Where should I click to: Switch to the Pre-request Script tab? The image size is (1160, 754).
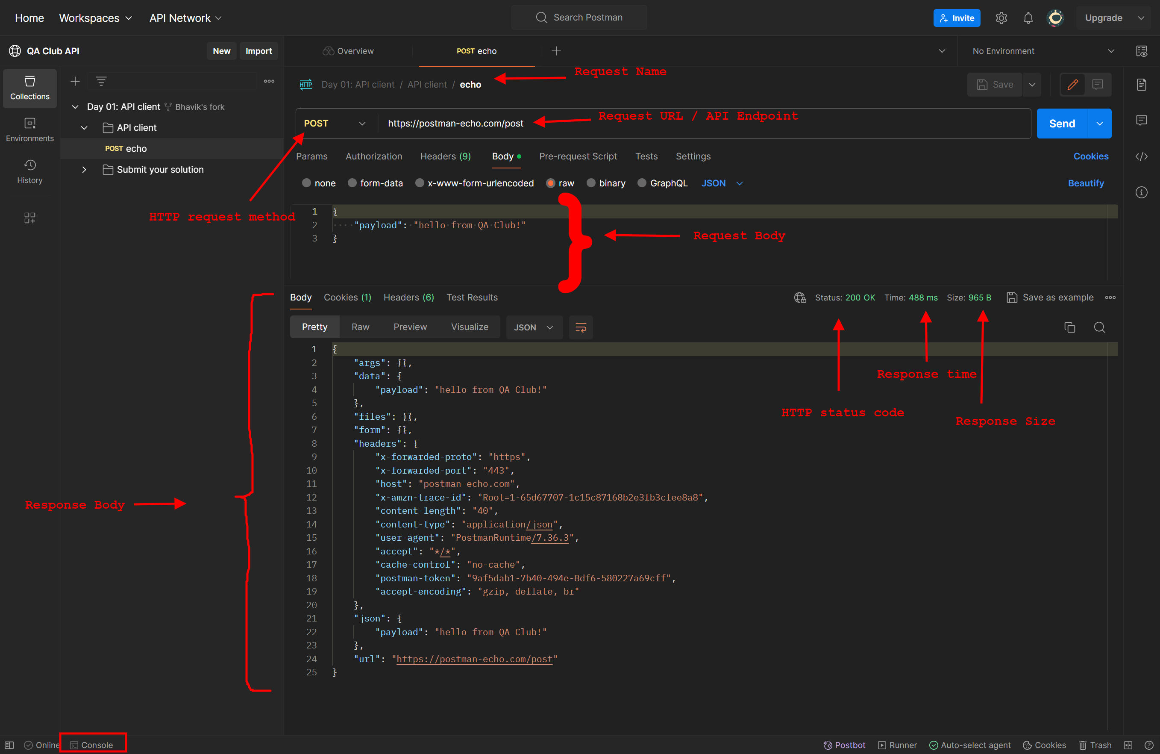point(578,156)
